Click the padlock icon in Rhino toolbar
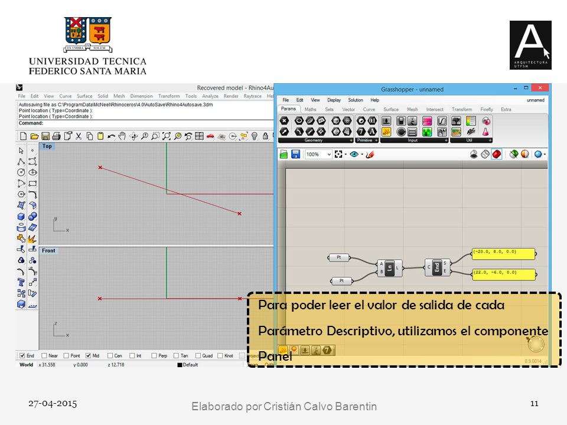Image resolution: width=567 pixels, height=425 pixels. click(265, 136)
